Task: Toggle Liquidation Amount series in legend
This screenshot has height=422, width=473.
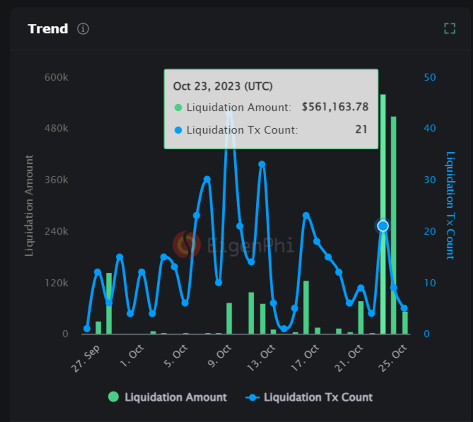Action: click(168, 397)
